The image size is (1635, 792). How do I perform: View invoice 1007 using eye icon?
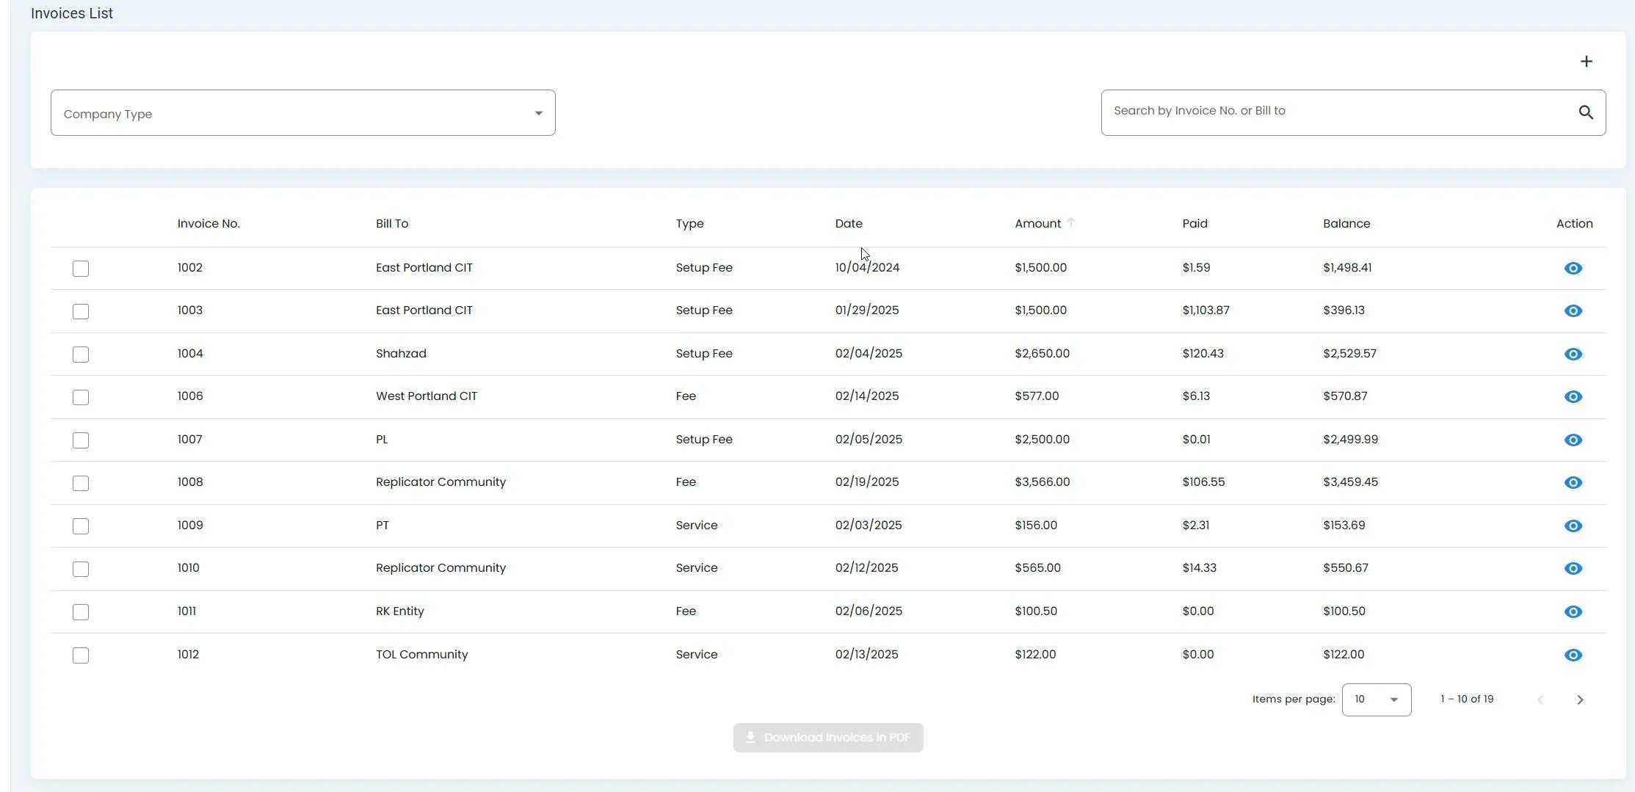[1573, 440]
